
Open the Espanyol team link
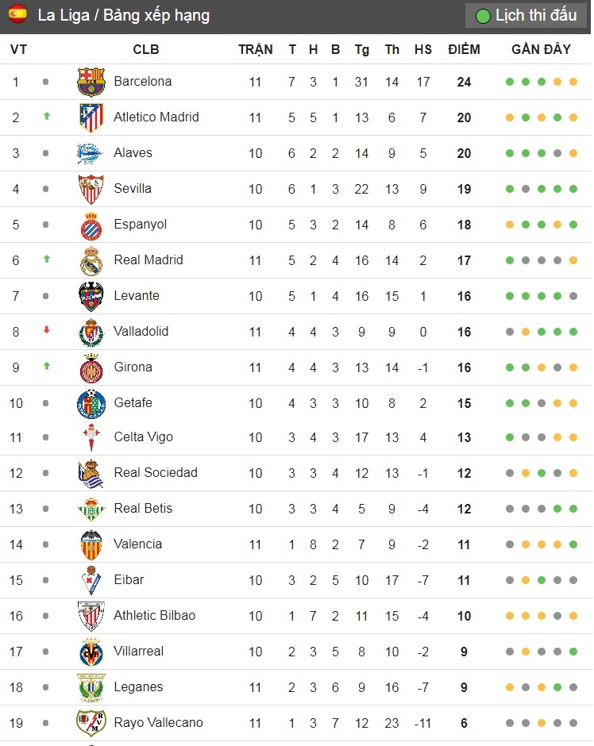[x=140, y=225]
